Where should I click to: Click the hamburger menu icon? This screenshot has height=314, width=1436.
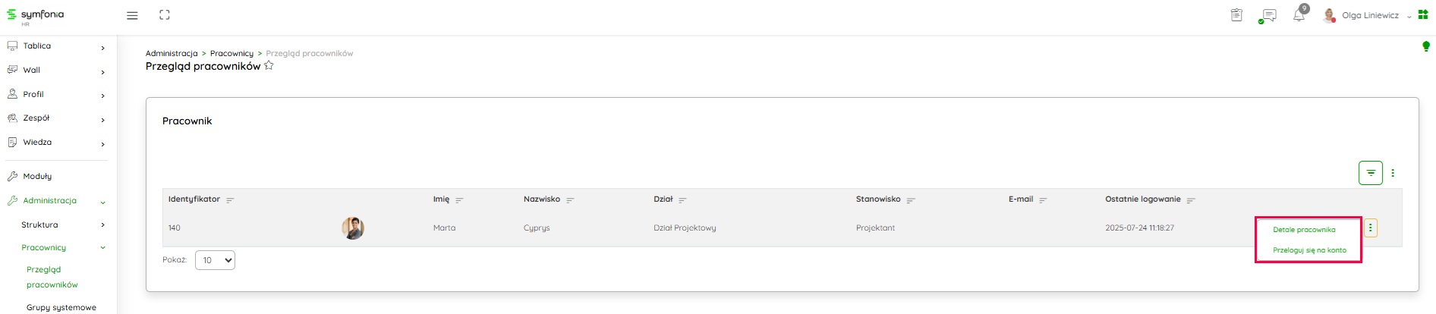[x=132, y=15]
